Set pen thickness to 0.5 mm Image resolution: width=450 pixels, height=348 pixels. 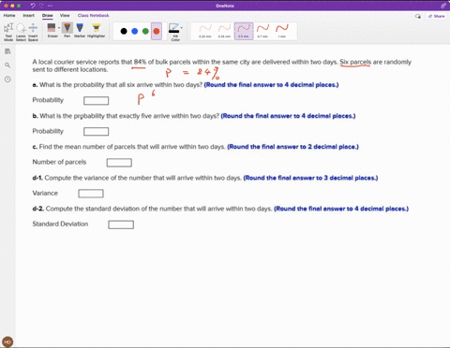(244, 31)
